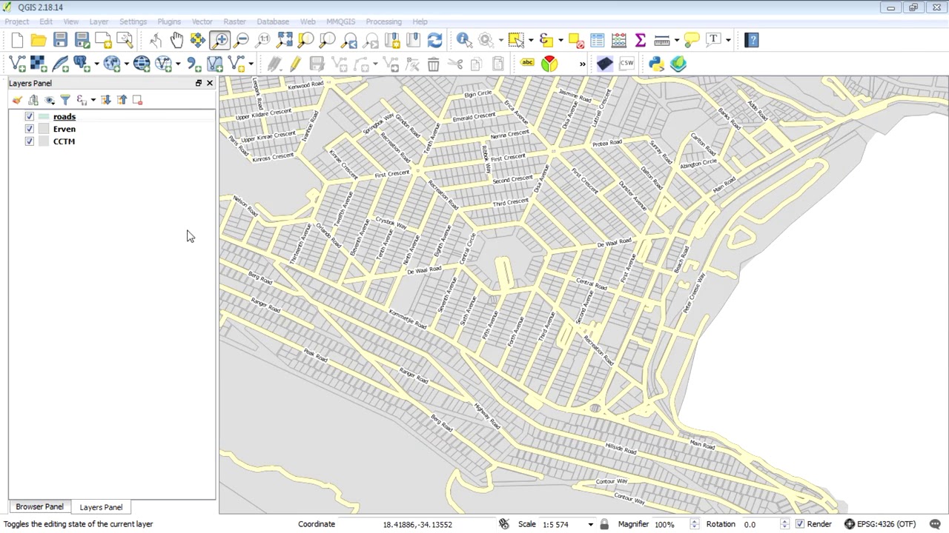
Task: Click the Add SpatiaLite Layer feather icon
Action: (x=60, y=64)
